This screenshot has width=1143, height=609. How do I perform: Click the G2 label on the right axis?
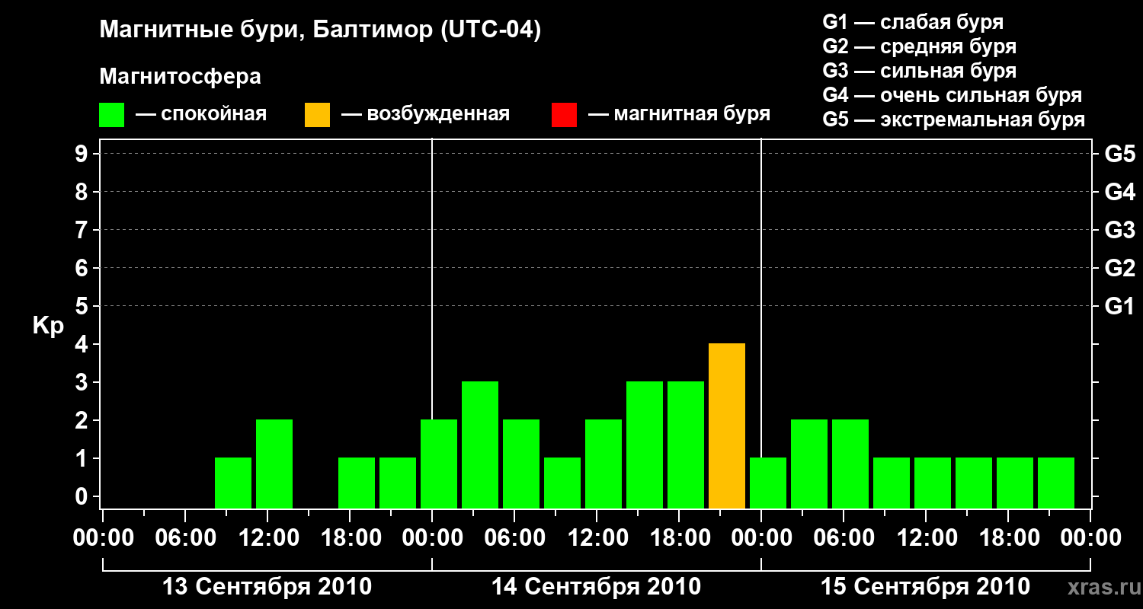click(x=1119, y=269)
